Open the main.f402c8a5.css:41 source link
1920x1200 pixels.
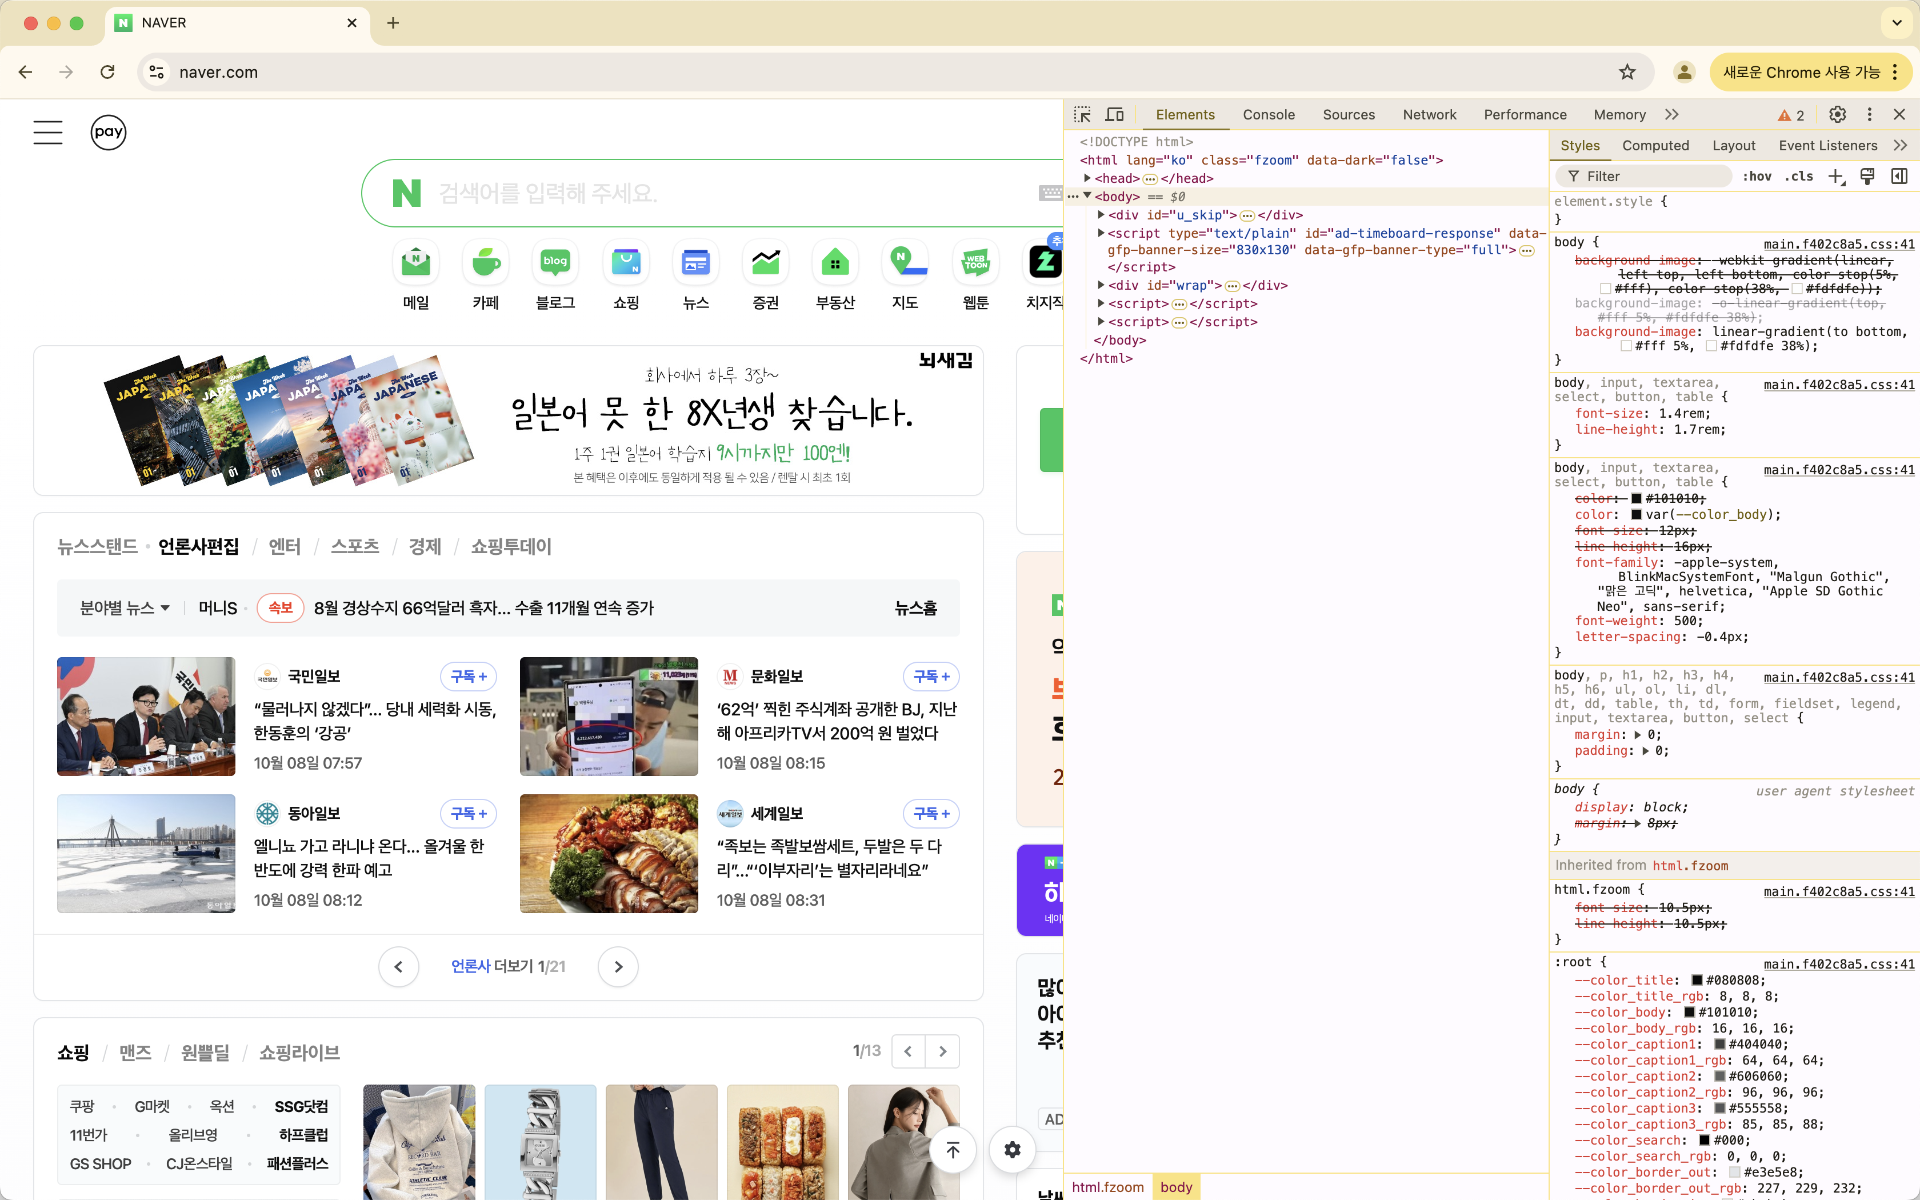(1838, 243)
